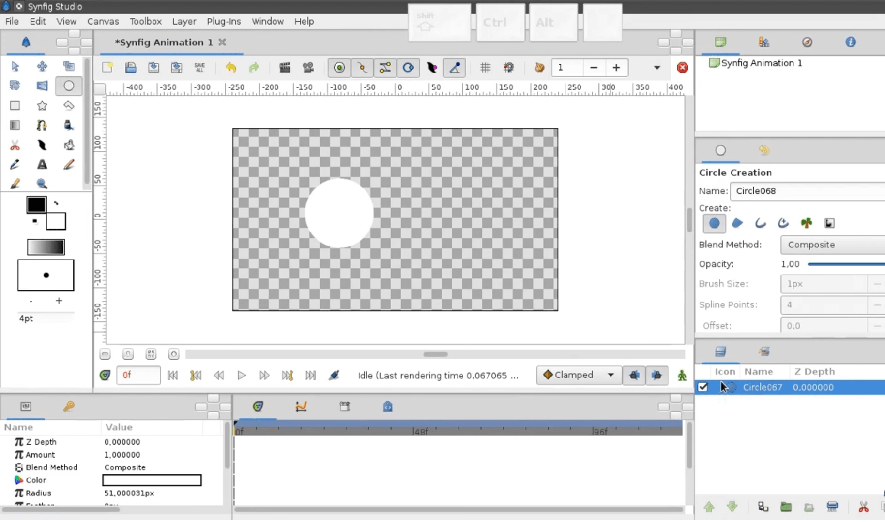Click the raise layer up-arrow button

710,507
